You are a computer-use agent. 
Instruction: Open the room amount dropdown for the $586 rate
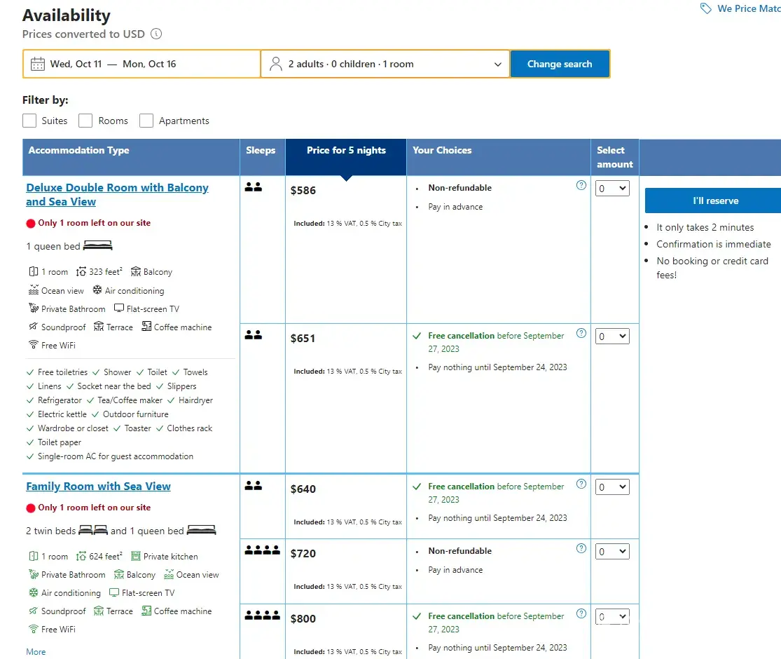(x=612, y=189)
